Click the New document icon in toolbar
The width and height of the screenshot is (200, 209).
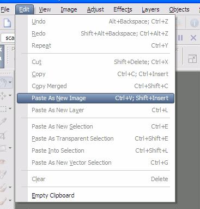click(x=7, y=23)
